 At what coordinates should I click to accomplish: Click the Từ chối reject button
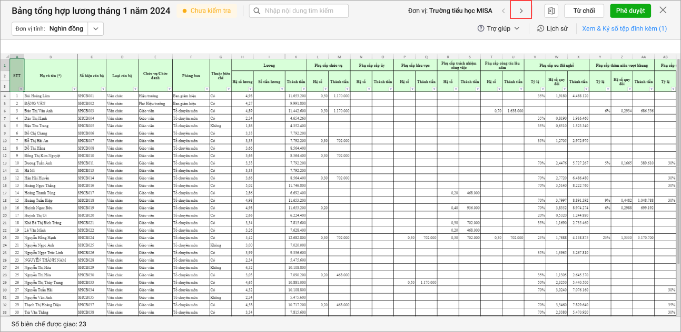click(x=584, y=11)
